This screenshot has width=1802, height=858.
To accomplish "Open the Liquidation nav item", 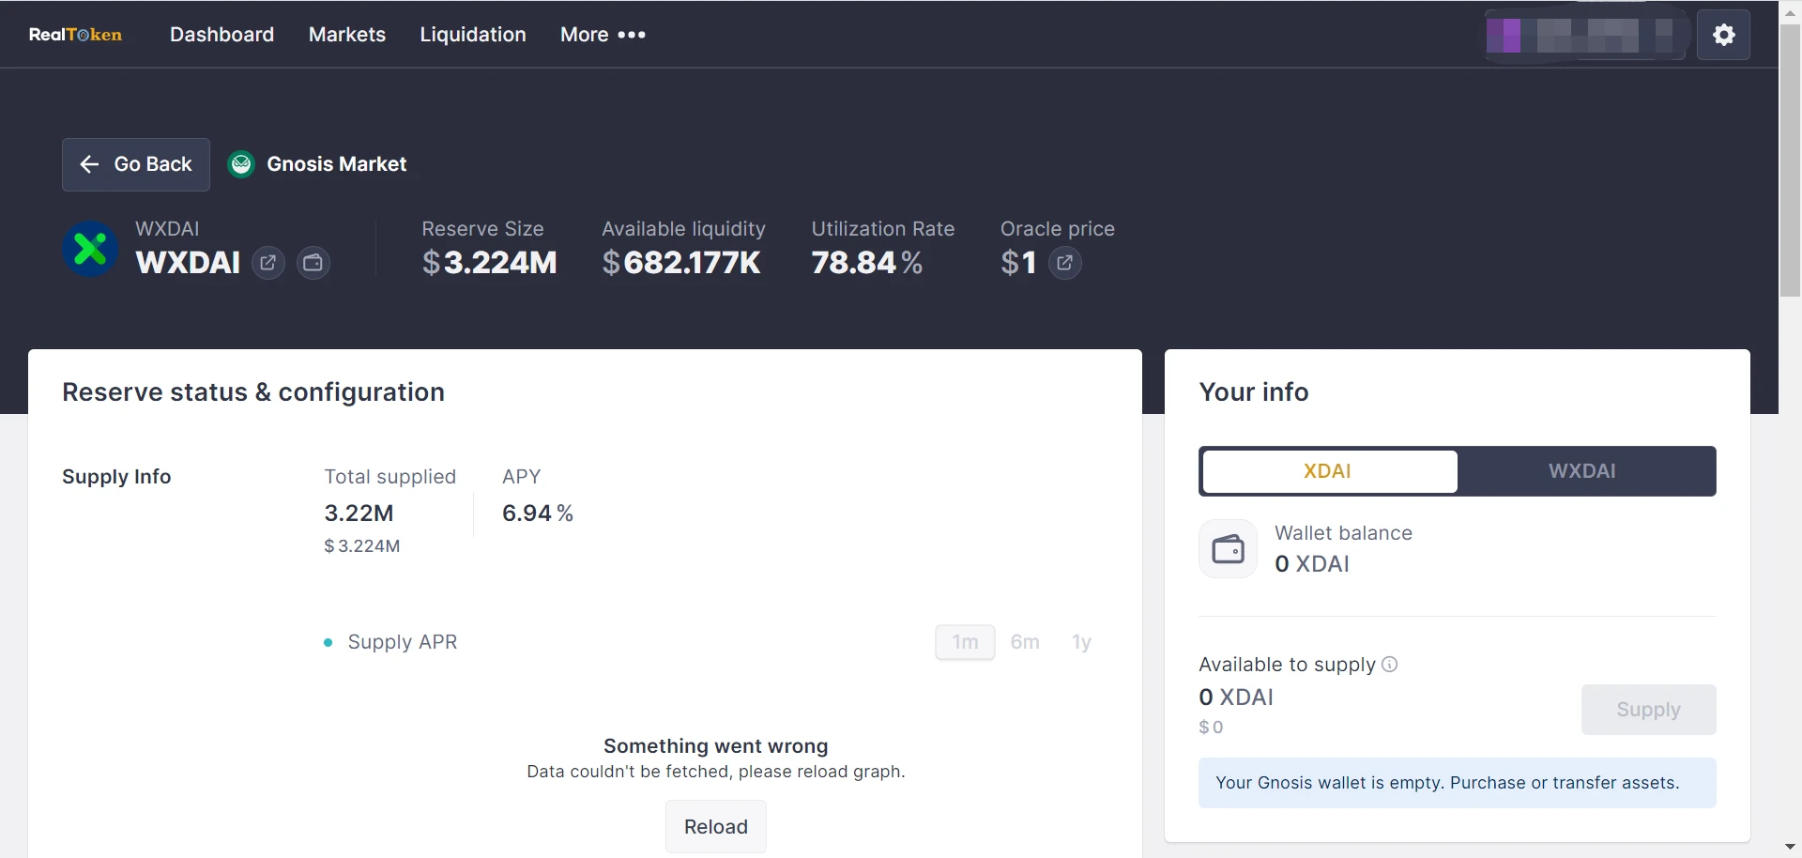I will pos(473,35).
